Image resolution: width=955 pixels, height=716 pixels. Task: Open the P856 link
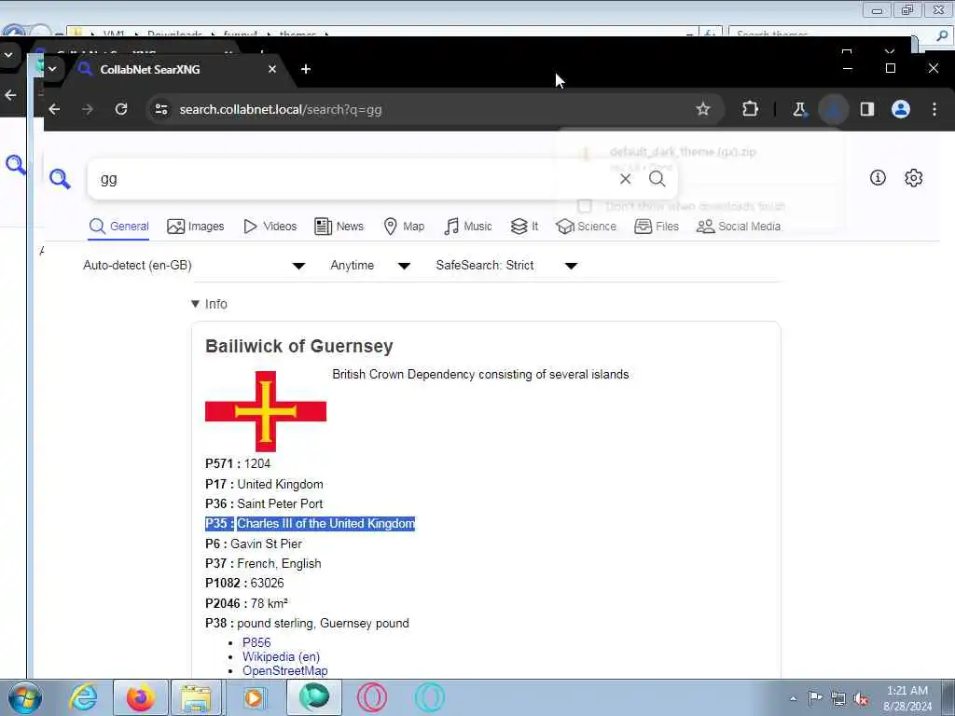(256, 642)
